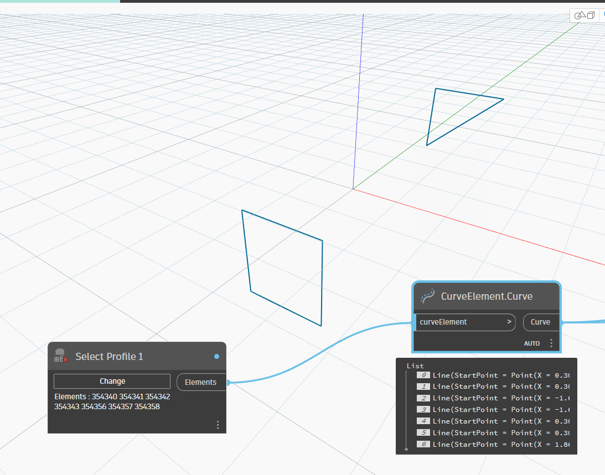Click the curveElement input port
Image resolution: width=605 pixels, height=475 pixels.
[465, 322]
